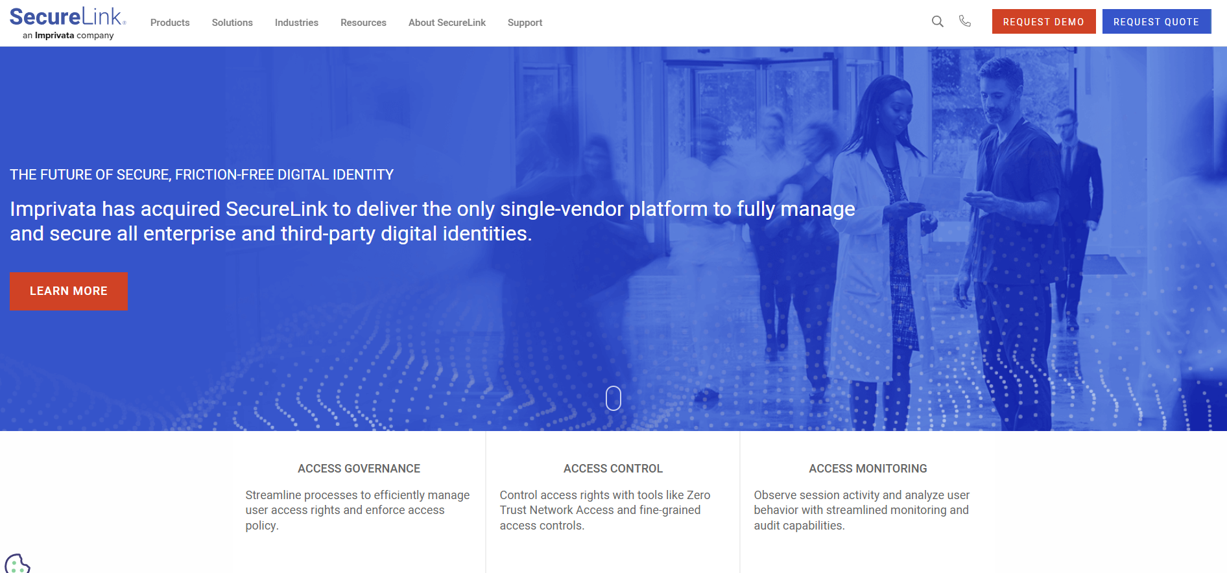This screenshot has height=573, width=1227.
Task: Open cookie preferences icon
Action: coord(17,564)
